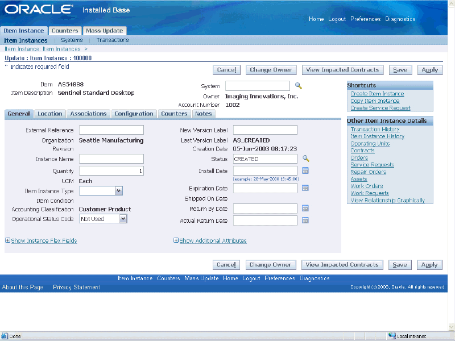Open the Associations sub-tab
455x341 pixels.
tap(89, 114)
